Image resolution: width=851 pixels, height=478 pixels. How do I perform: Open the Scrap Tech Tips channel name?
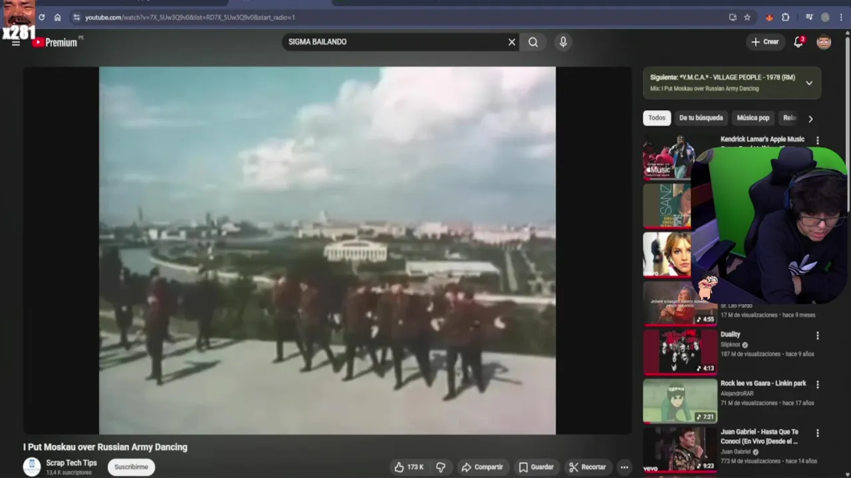pyautogui.click(x=71, y=463)
